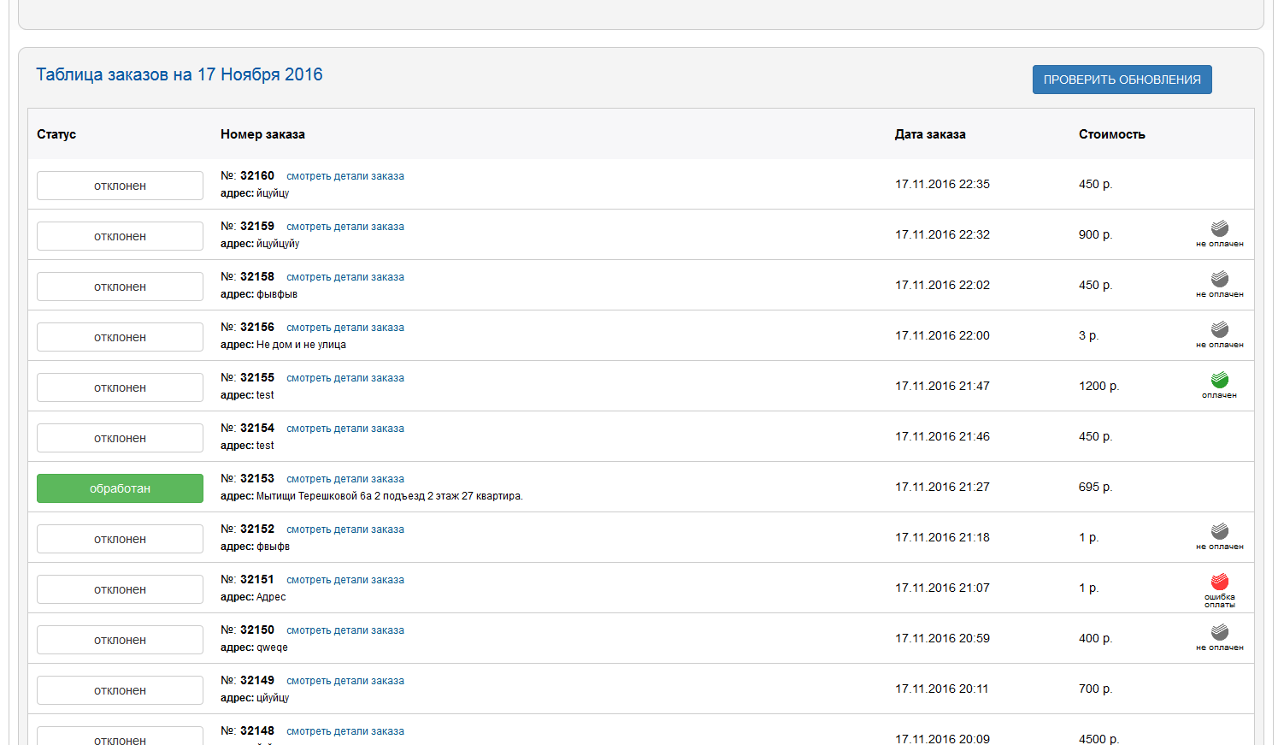
Task: Click the price 700 р.
Action: coord(1095,689)
